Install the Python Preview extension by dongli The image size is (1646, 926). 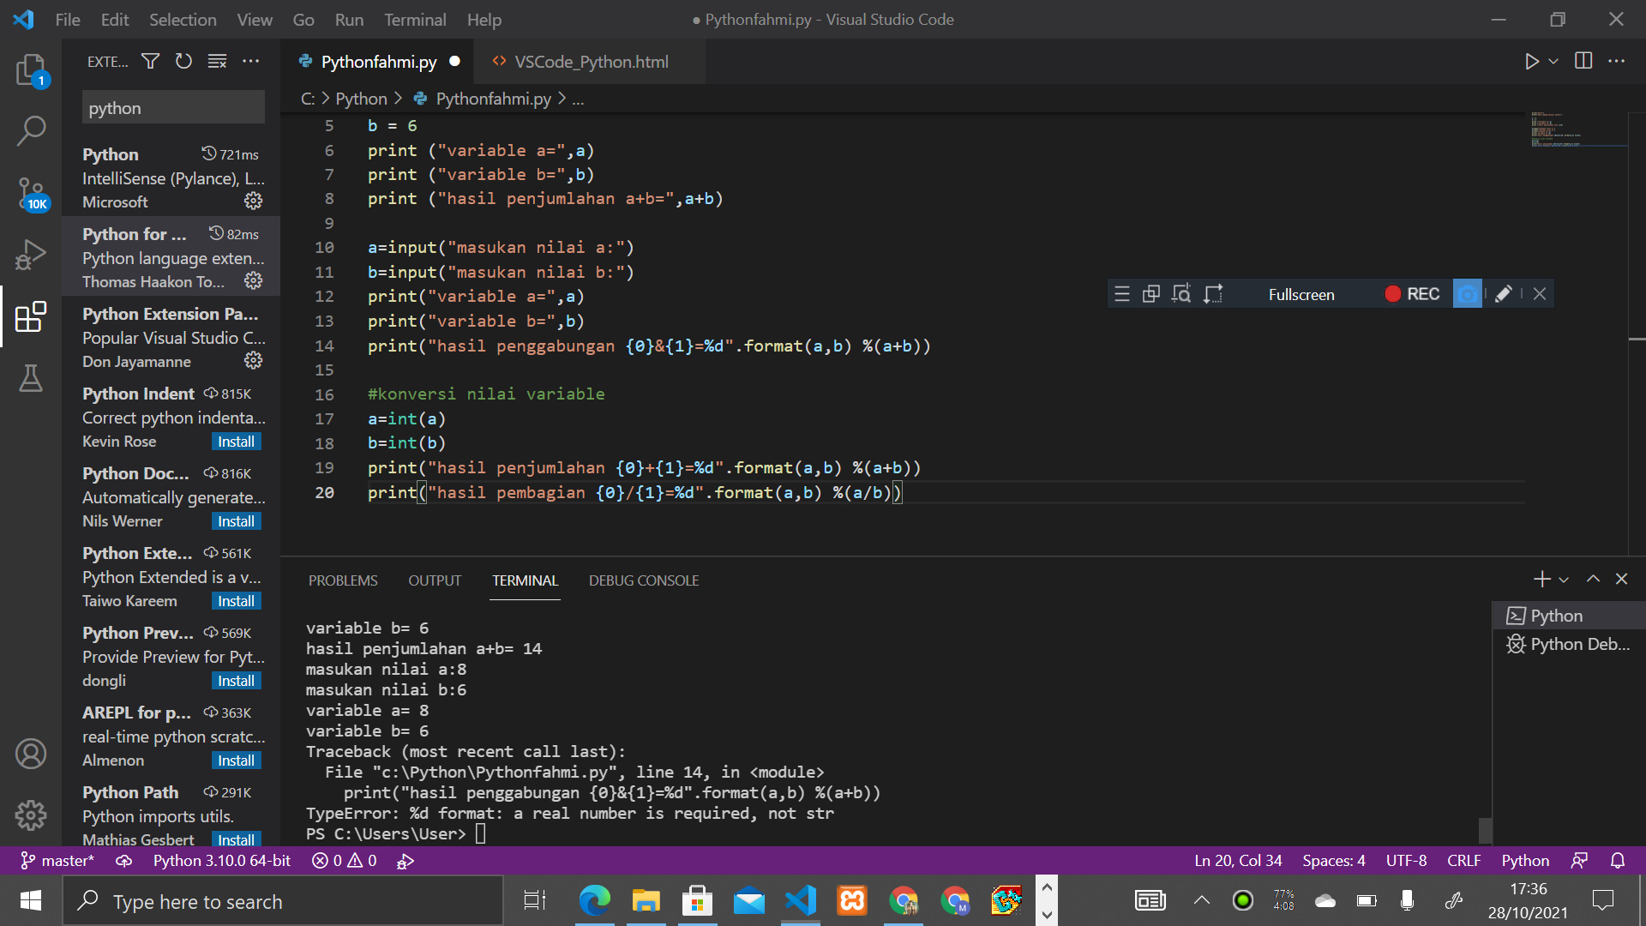(236, 681)
